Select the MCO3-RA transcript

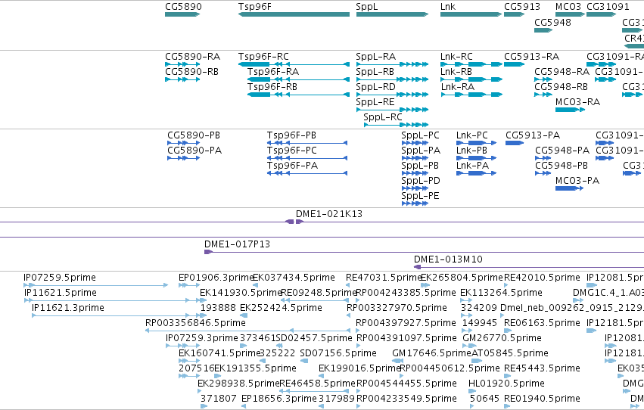coord(570,110)
